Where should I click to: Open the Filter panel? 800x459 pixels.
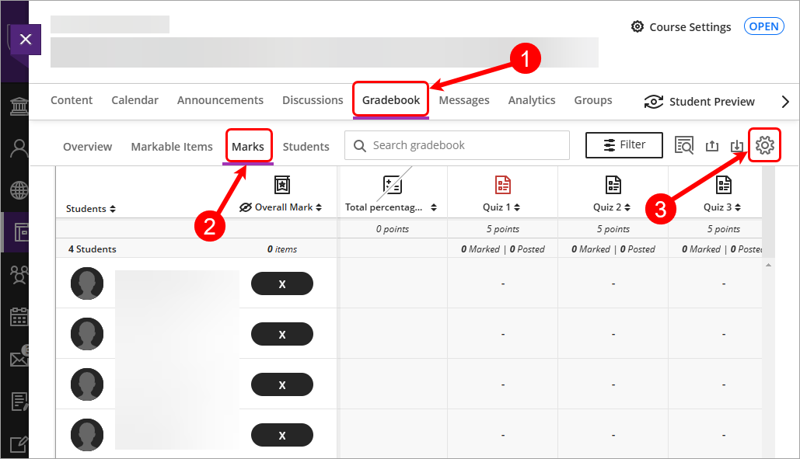pyautogui.click(x=624, y=144)
